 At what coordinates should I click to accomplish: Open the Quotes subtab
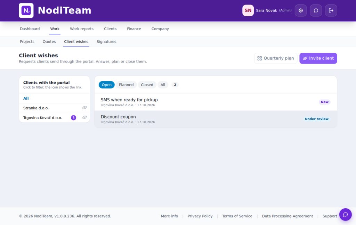[x=49, y=42]
